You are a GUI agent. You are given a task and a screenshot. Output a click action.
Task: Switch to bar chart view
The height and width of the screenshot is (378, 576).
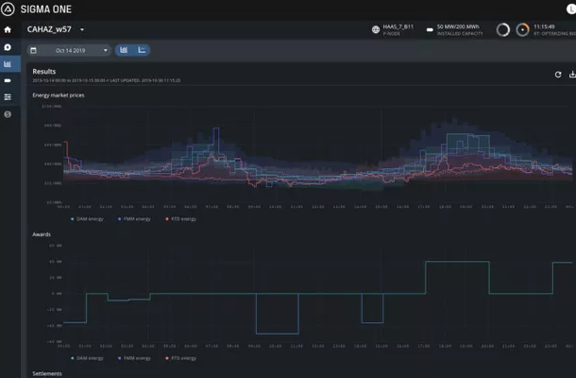coord(126,50)
